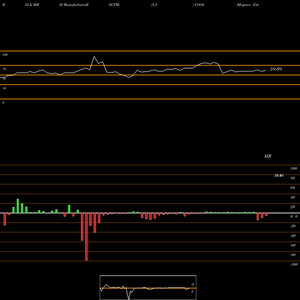
Task: Click the 'MR' panel title
Action: tap(268, 156)
